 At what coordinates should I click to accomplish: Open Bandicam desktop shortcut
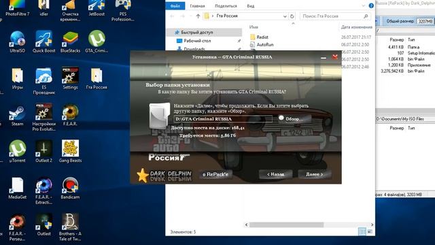tap(70, 189)
